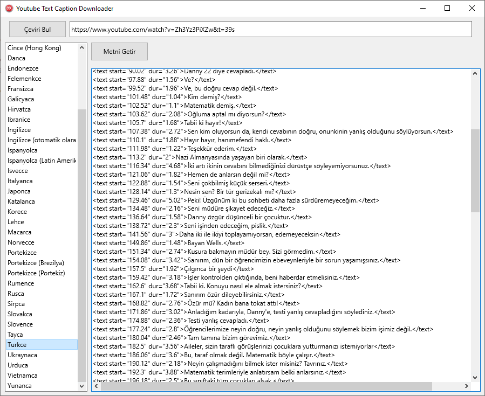Click language list scroll-up arrow

[81, 47]
